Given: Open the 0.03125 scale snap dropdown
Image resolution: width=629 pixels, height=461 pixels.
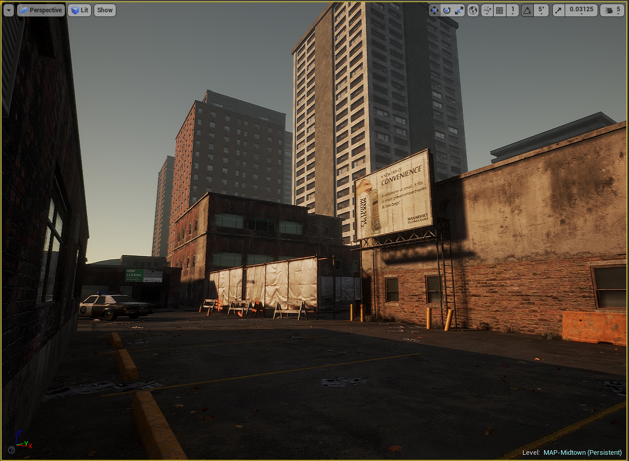Looking at the screenshot, I should click(x=581, y=10).
